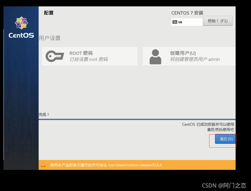
Task: Click the 重启(R) reboot button
Action: (225, 139)
